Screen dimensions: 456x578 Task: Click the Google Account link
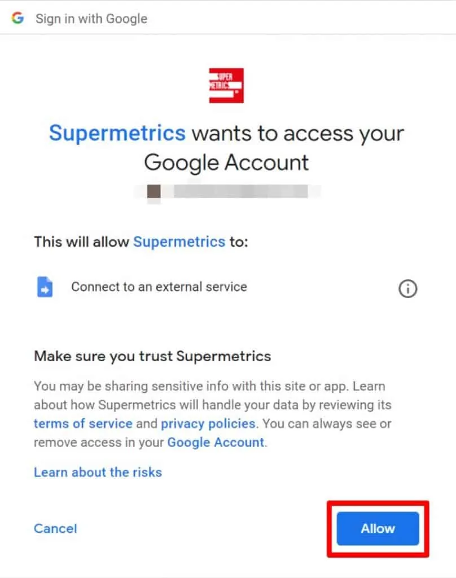pos(215,443)
